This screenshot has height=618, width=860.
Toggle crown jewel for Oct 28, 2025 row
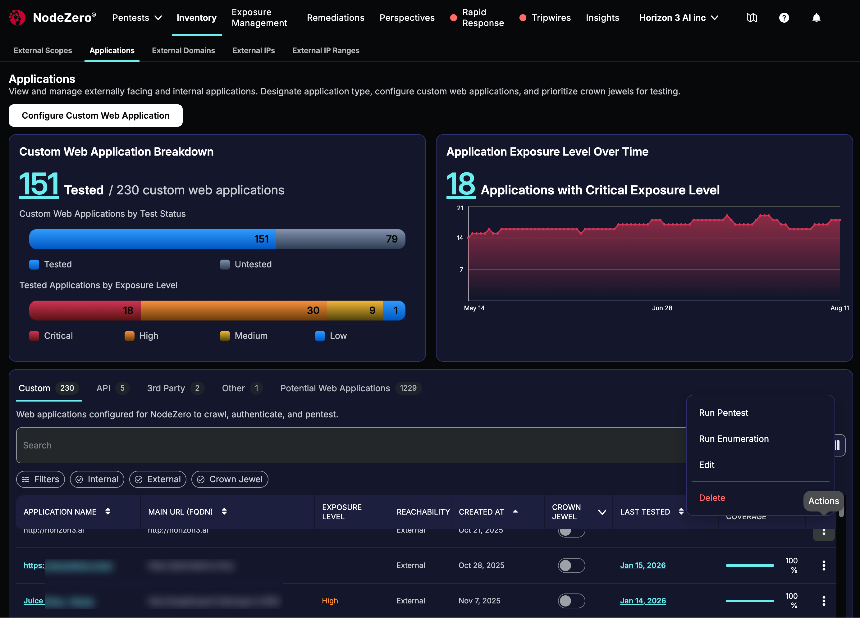(x=571, y=565)
